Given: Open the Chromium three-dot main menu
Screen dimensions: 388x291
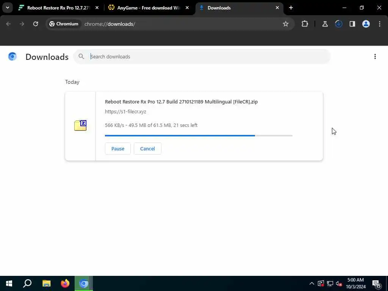Looking at the screenshot, I should [x=380, y=24].
